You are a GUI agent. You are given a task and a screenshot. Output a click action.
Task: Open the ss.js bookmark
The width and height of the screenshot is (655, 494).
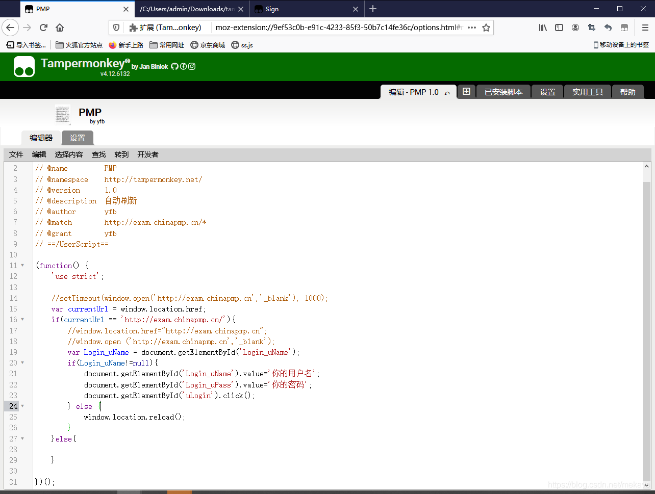pyautogui.click(x=242, y=45)
